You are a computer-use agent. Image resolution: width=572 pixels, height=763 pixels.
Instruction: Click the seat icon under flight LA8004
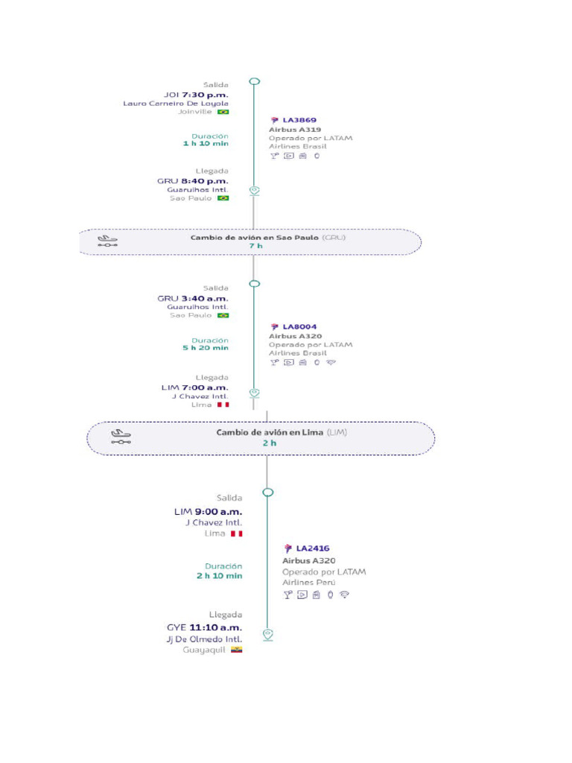[x=302, y=363]
